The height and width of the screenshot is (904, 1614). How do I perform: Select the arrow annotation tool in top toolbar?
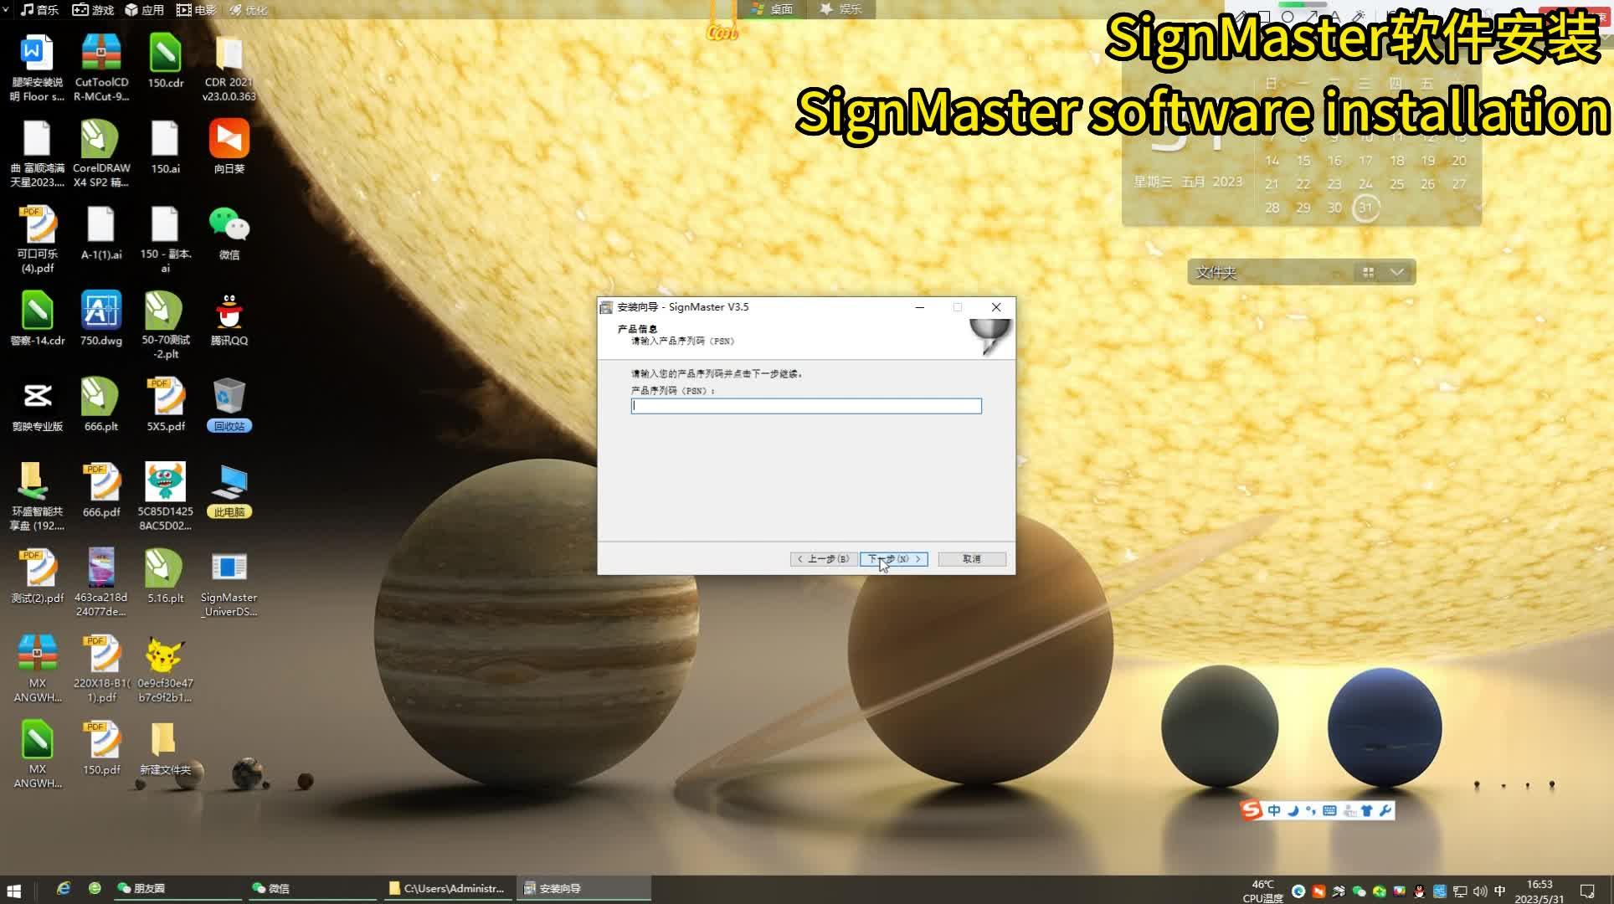[x=1312, y=14]
